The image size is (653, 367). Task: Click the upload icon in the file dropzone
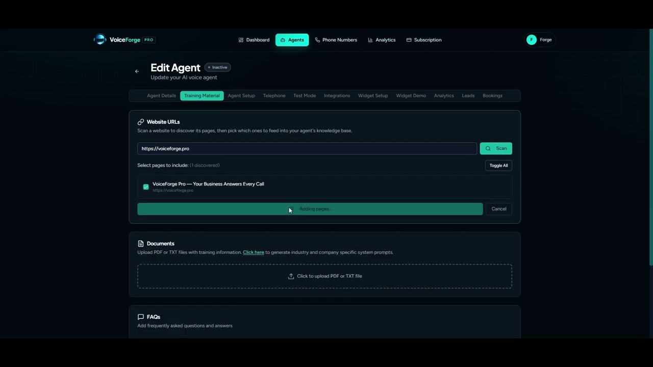(291, 276)
